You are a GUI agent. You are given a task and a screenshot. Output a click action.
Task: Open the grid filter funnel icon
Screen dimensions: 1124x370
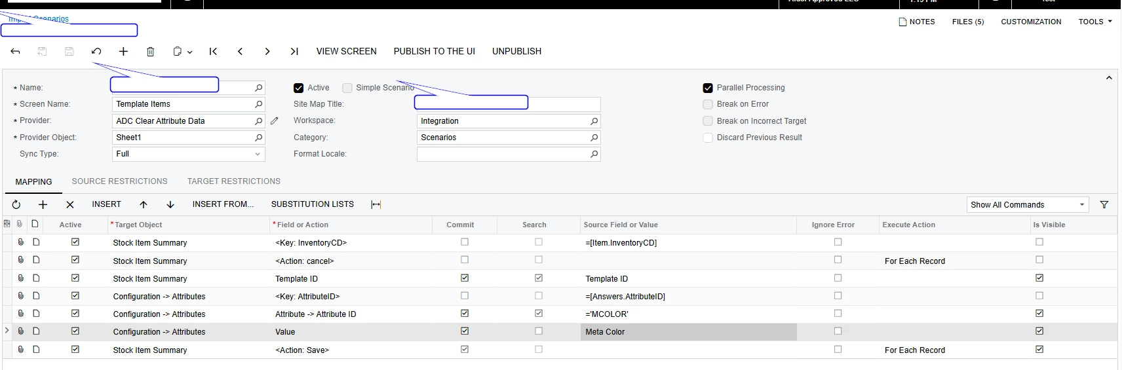point(1104,204)
